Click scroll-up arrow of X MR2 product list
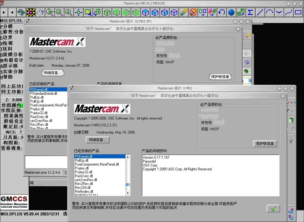304x222 pixels. click(x=128, y=157)
